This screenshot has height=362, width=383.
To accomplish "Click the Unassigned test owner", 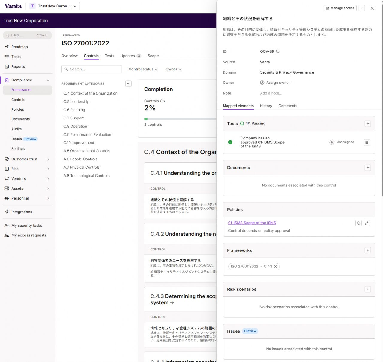I will click(342, 142).
